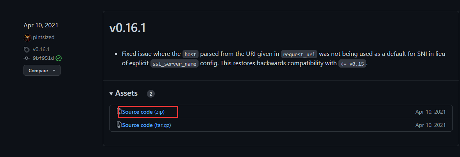
Task: Download Source code (zip)
Action: coord(143,112)
